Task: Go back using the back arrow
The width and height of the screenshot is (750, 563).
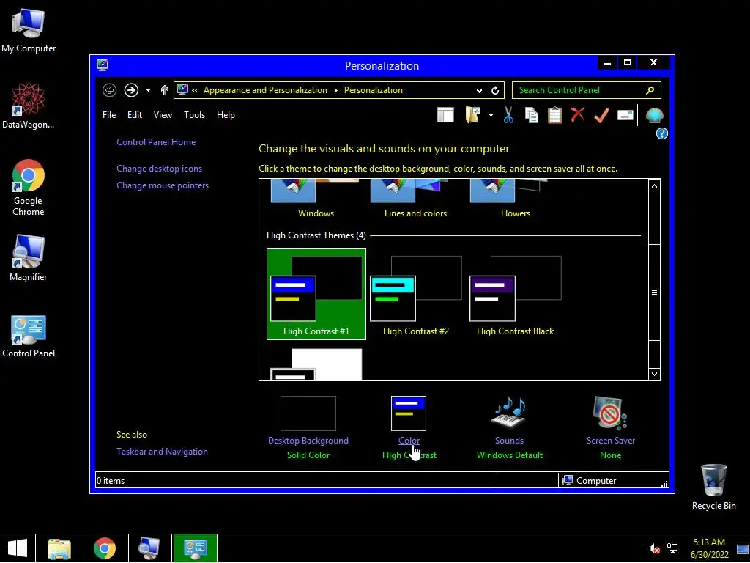Action: tap(110, 90)
